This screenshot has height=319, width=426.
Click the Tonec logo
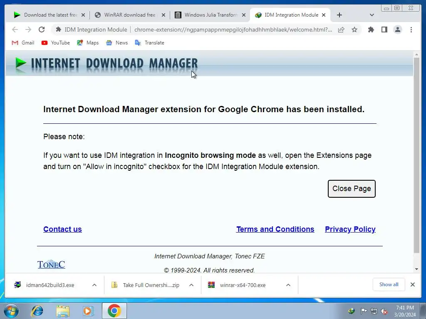[x=51, y=264]
